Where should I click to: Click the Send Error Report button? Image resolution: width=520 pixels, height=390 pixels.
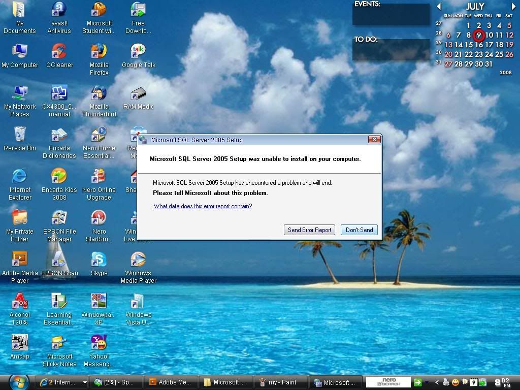tap(309, 230)
